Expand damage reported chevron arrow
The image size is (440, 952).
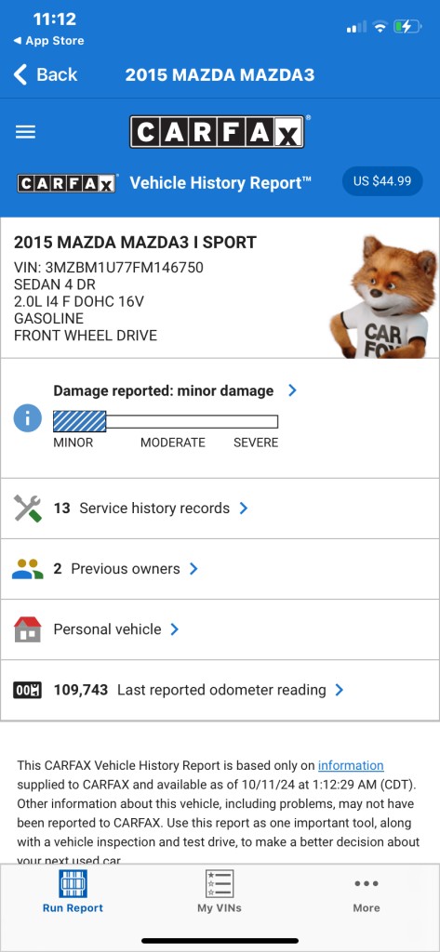coord(292,390)
